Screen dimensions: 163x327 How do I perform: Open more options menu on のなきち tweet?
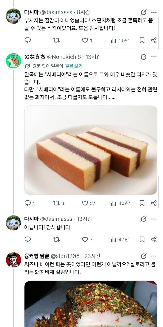(x=154, y=57)
